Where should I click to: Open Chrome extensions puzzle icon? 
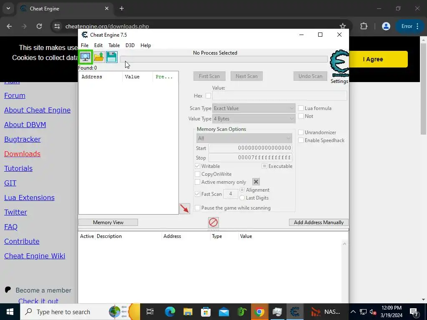[x=364, y=26]
